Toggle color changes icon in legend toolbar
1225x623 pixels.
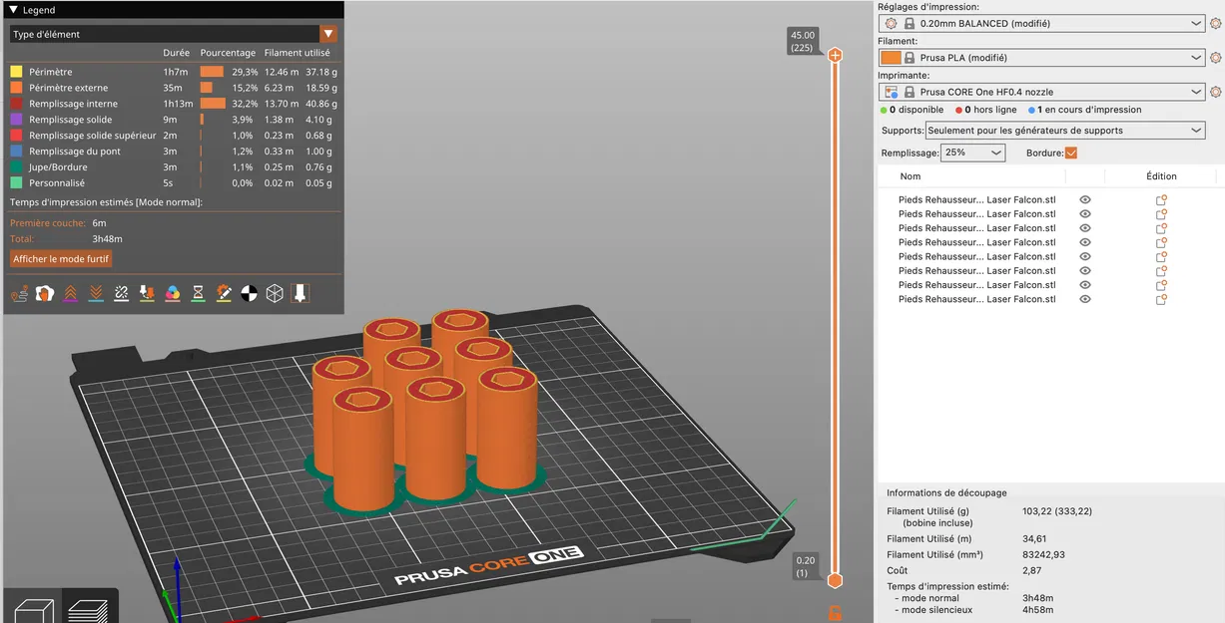[172, 293]
